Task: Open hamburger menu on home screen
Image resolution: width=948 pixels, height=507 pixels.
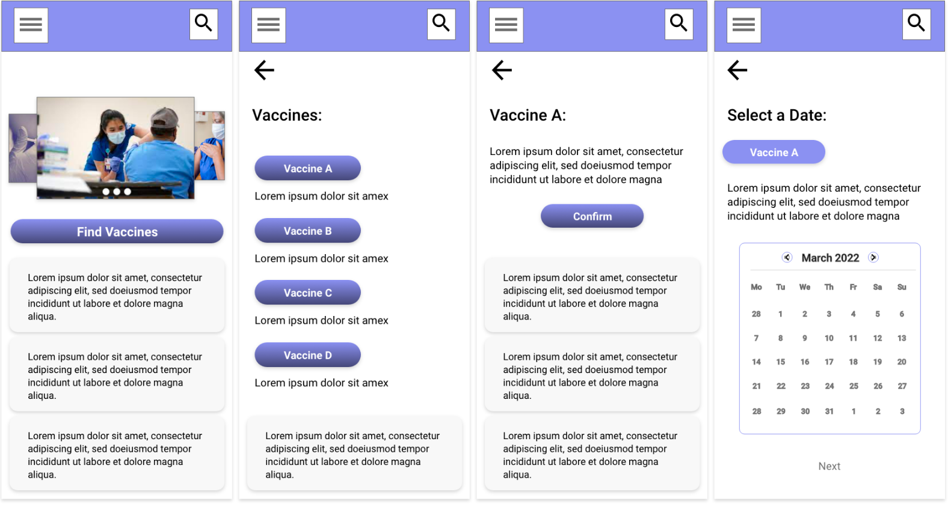Action: point(31,25)
